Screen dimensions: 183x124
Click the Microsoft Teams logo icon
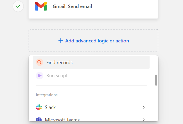tap(39, 119)
